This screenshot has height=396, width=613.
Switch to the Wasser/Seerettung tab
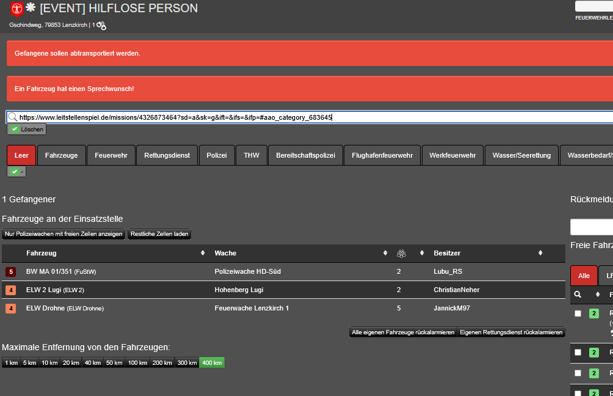point(521,155)
